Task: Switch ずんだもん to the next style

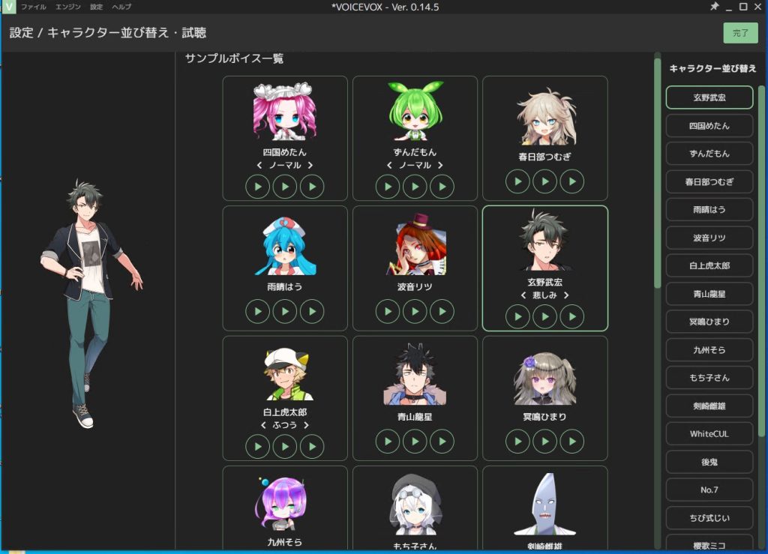Action: tap(440, 166)
